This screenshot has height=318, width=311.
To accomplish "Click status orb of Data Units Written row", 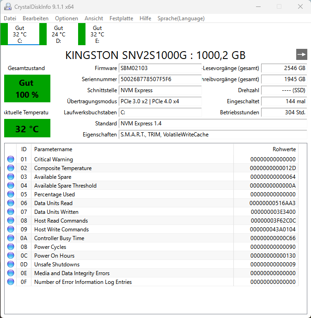I will pos(11,212).
